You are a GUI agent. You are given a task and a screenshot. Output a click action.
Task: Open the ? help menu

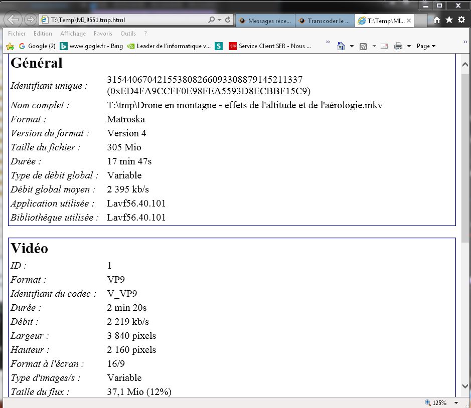pyautogui.click(x=145, y=34)
